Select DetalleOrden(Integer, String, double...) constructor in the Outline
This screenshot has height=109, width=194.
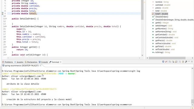(x=175, y=20)
